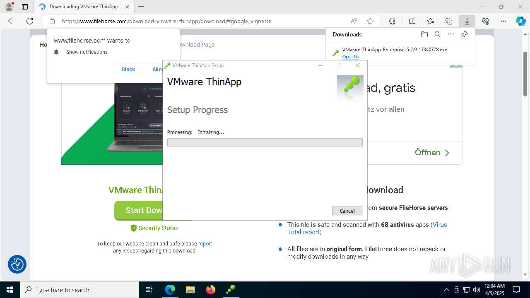
Task: Search downloads with the magnifier icon
Action: click(x=437, y=34)
